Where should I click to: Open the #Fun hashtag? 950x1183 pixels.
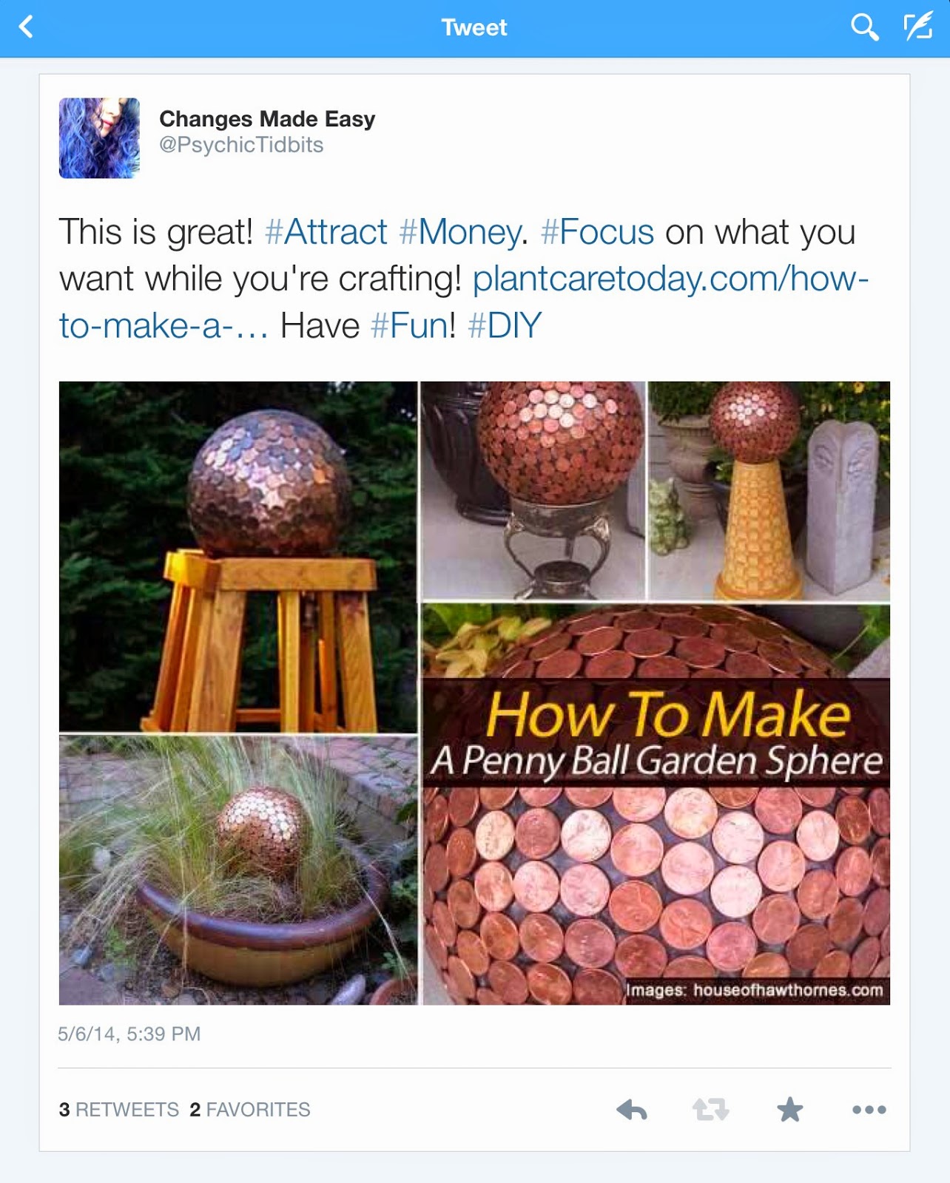point(408,325)
